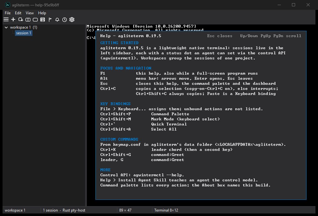Open the hamburger menu in the toolbar
Image resolution: width=318 pixels, height=216 pixels.
(x=6, y=19)
